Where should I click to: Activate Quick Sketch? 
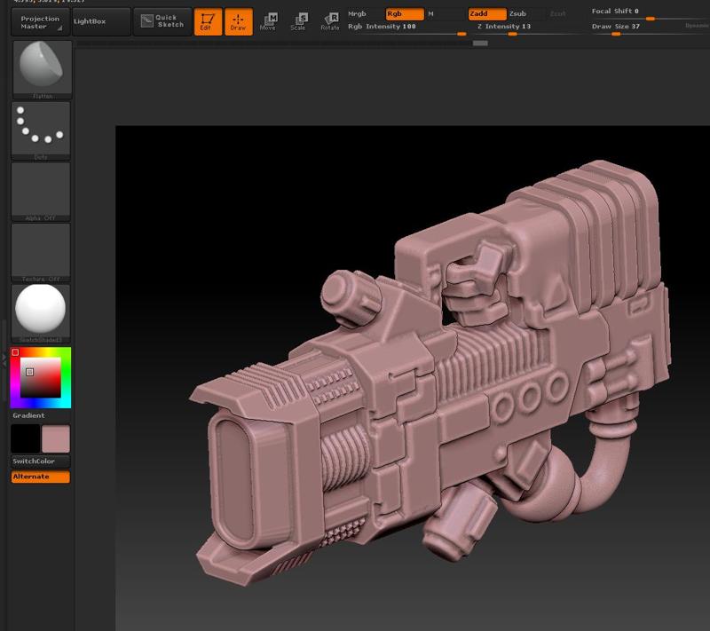[x=162, y=20]
